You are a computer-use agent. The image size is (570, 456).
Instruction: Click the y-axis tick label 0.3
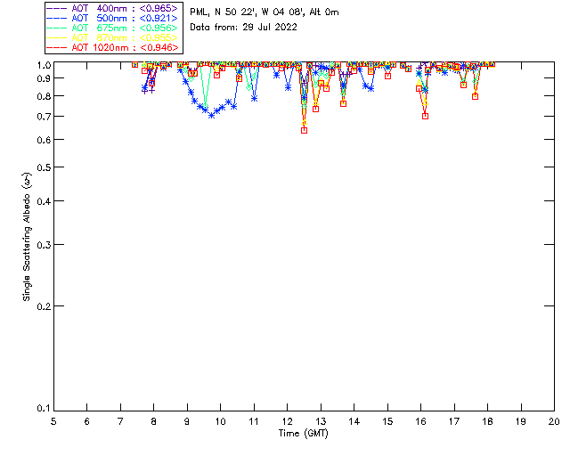click(44, 245)
